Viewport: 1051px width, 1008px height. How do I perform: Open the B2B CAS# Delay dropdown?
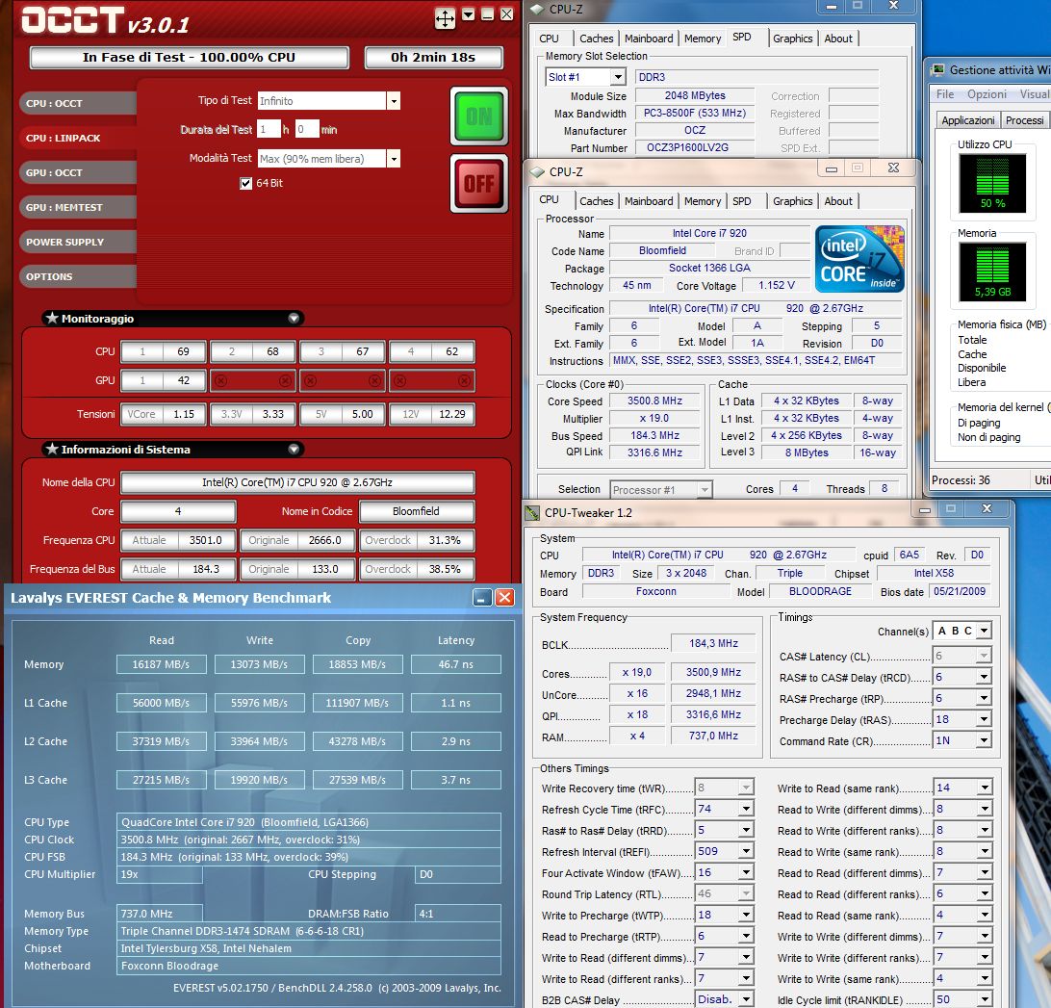(746, 999)
